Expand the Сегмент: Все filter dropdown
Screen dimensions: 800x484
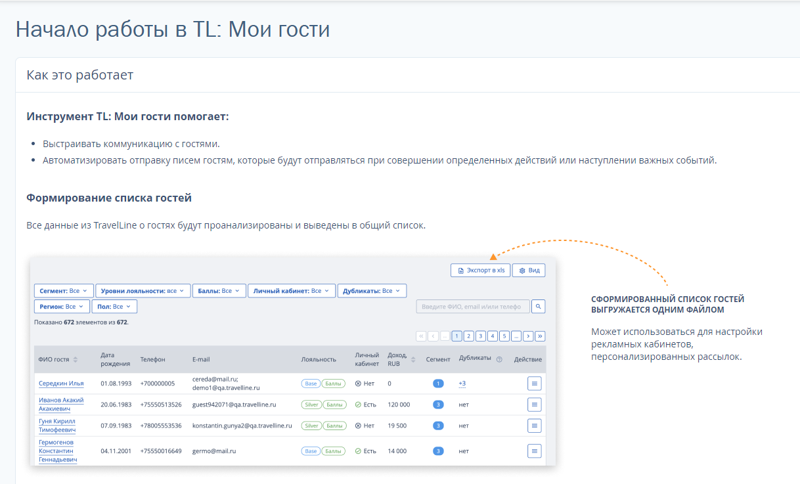tap(64, 290)
